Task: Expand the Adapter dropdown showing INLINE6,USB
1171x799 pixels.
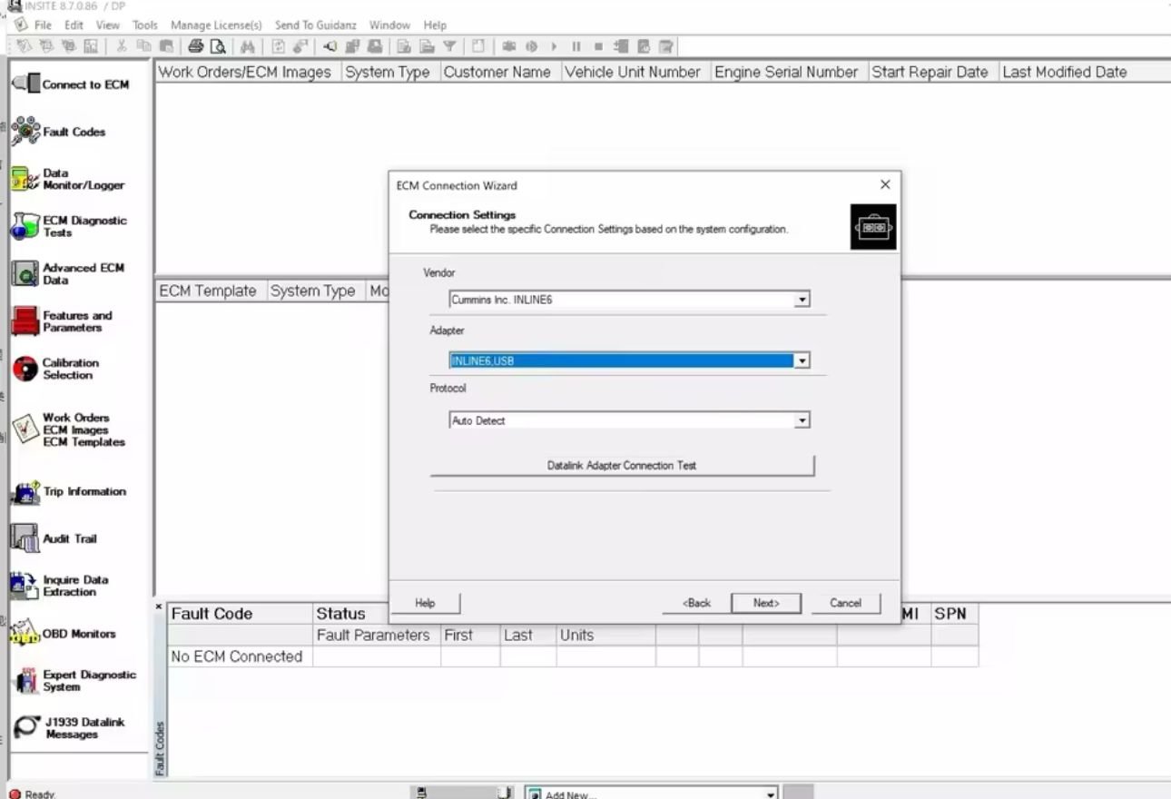Action: coord(802,361)
